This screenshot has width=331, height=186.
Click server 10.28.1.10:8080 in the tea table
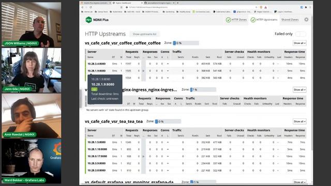tap(97, 149)
